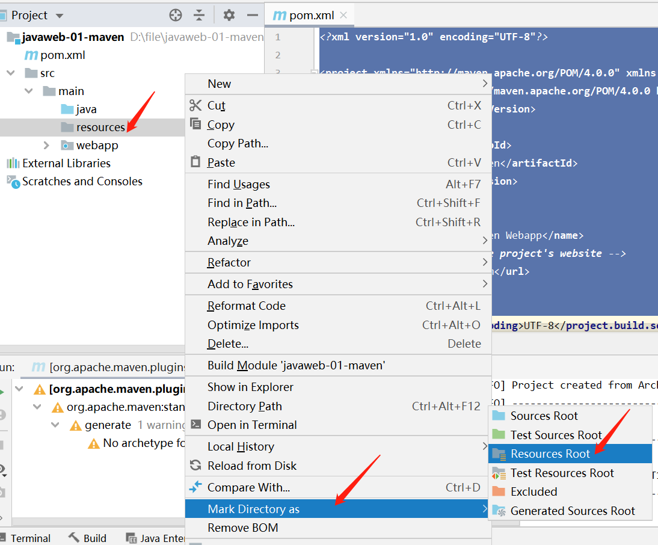Click the Cut scissors icon
This screenshot has width=658, height=545.
click(x=195, y=105)
